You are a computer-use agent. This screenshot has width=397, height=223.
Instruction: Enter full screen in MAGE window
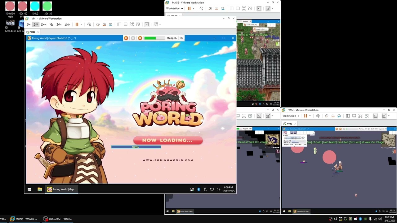coord(244,9)
